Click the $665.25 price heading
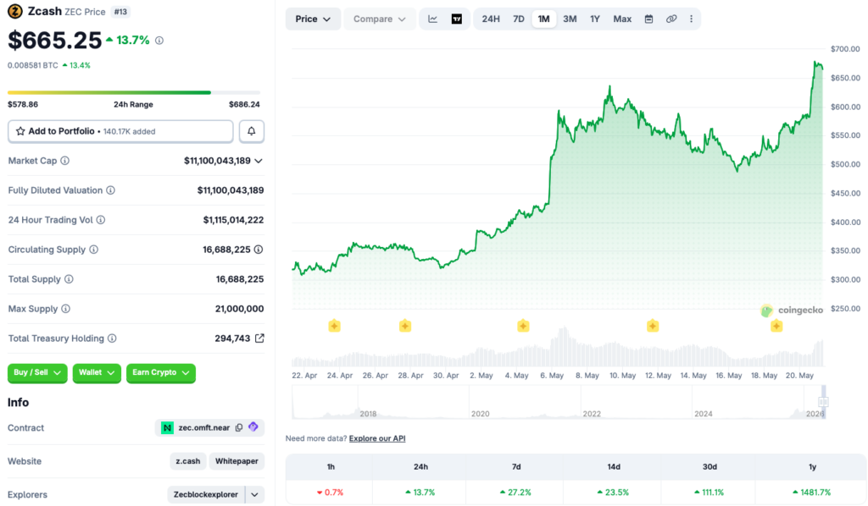The height and width of the screenshot is (506, 868). click(x=55, y=41)
